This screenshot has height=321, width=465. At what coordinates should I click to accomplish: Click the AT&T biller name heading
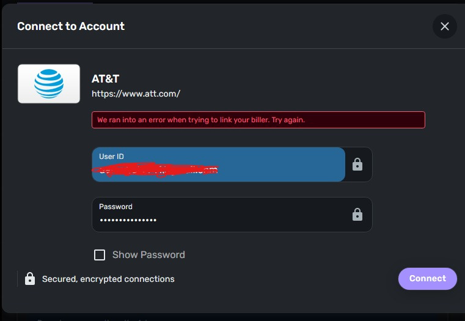pos(105,79)
